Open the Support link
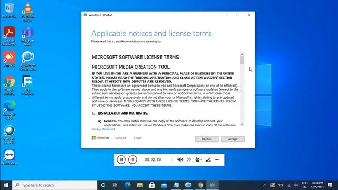Image resolution: width=338 pixels, height=190 pixels. [120, 138]
